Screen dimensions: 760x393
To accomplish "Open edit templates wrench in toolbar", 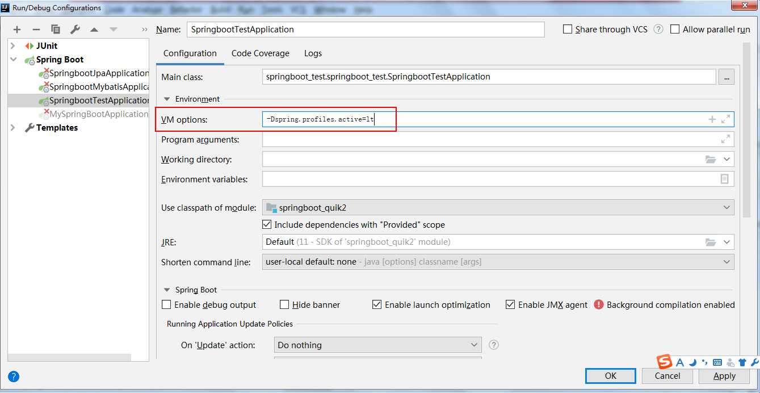I will pos(75,30).
